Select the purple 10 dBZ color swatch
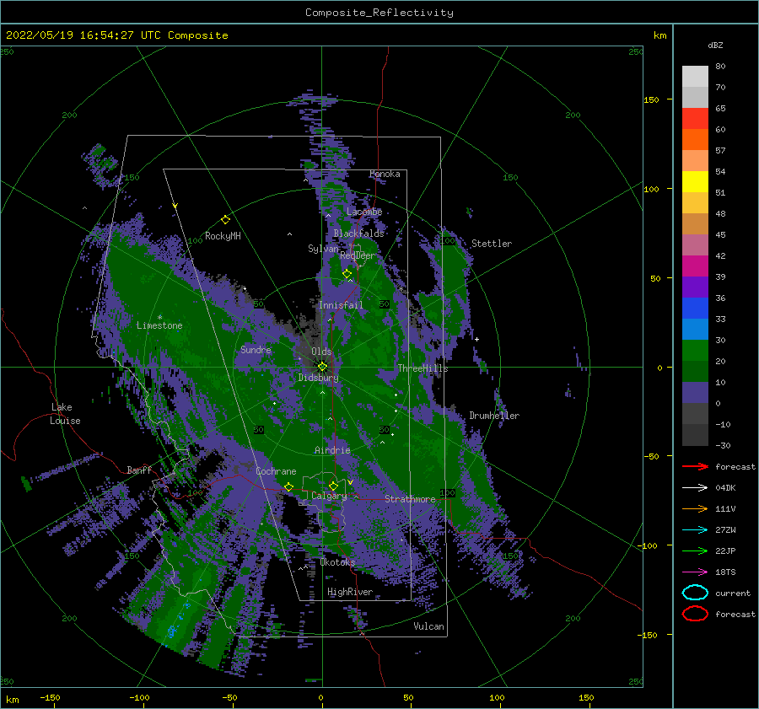The width and height of the screenshot is (759, 709). (x=695, y=393)
